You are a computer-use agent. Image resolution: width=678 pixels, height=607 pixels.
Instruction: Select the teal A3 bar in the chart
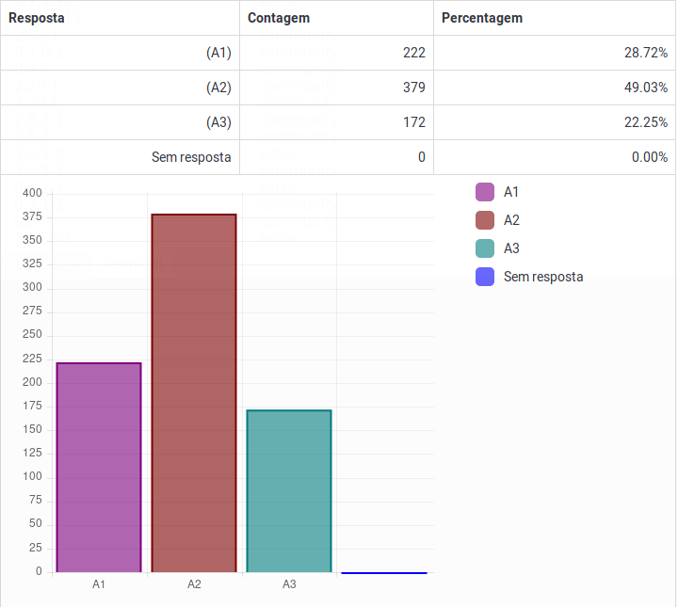[289, 490]
